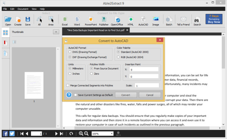This screenshot has height=139, width=227.
Task: Go to the first page
Action: pos(22,134)
